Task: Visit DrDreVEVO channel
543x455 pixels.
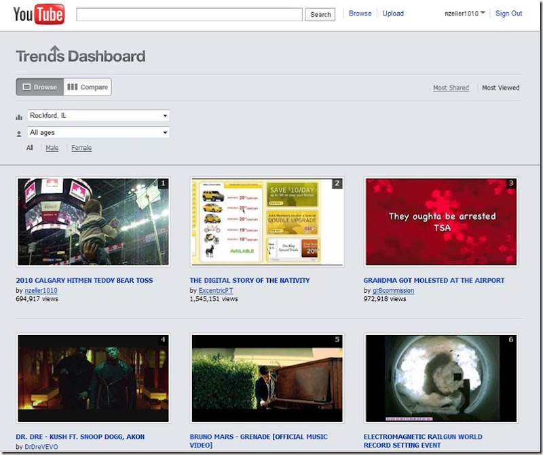Action: click(41, 447)
